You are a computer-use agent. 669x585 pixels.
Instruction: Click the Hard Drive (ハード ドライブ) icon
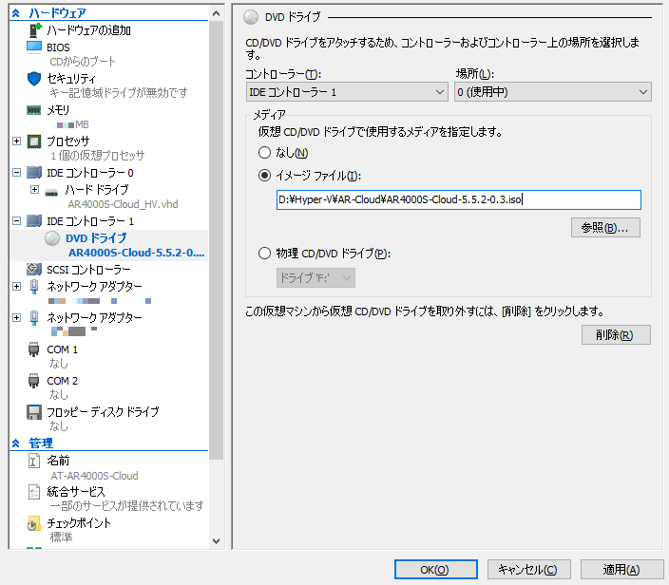(51, 192)
